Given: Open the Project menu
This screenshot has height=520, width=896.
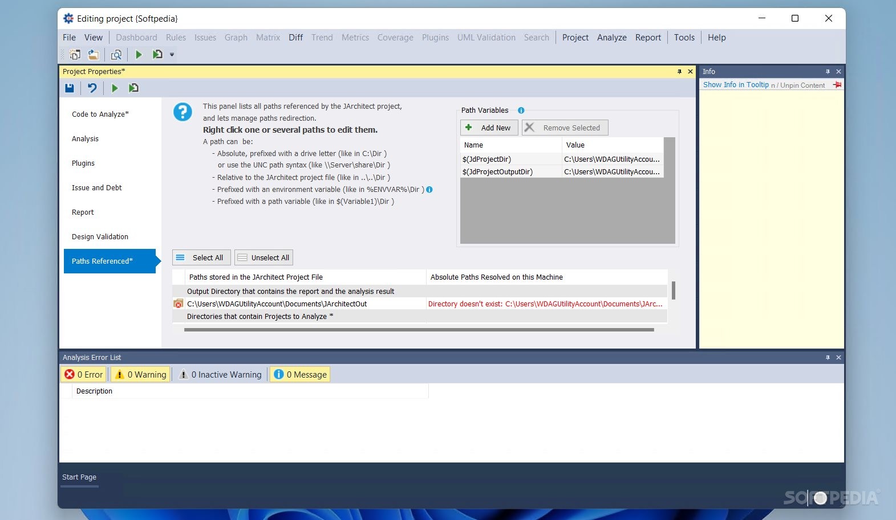Looking at the screenshot, I should [x=575, y=38].
